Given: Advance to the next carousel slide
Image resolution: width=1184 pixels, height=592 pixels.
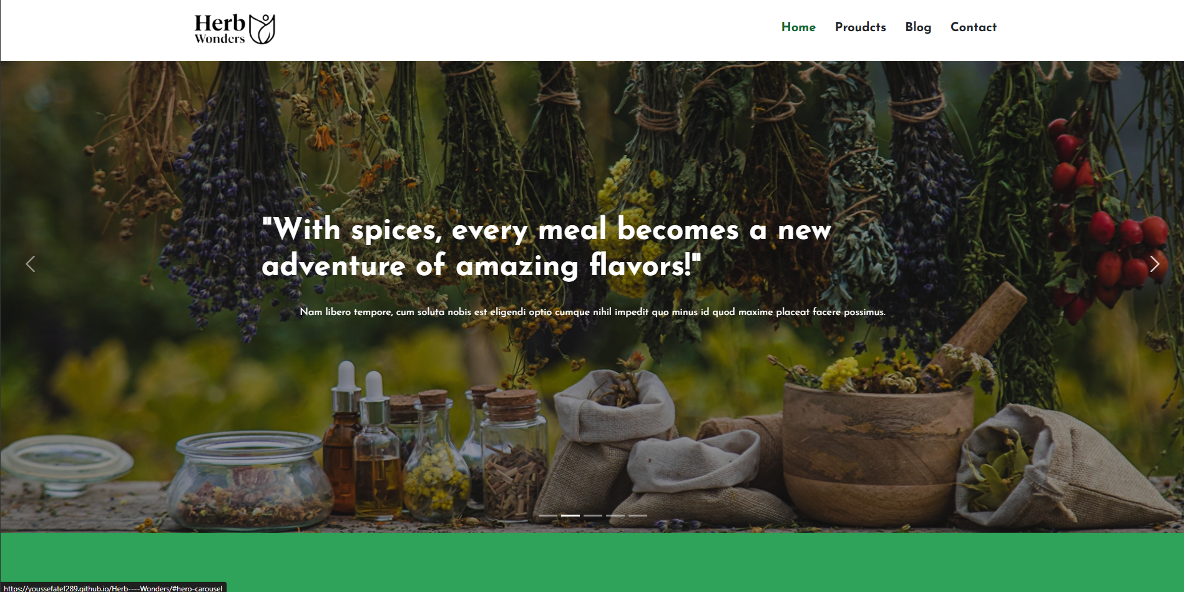Looking at the screenshot, I should coord(1155,264).
